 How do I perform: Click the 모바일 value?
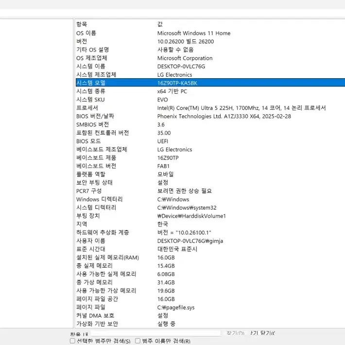click(x=166, y=174)
